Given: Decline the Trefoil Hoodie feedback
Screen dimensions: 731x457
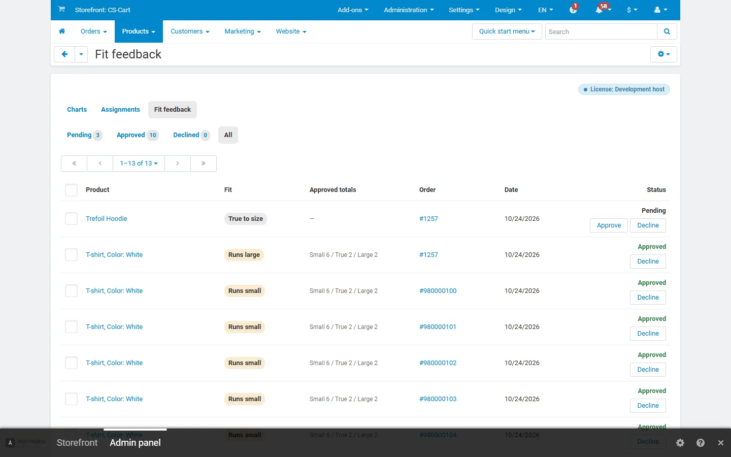Looking at the screenshot, I should point(648,225).
